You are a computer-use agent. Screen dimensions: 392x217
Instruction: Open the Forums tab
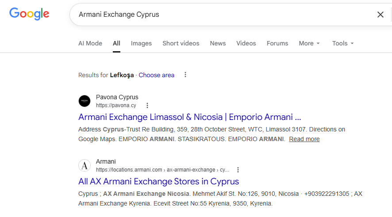(277, 43)
